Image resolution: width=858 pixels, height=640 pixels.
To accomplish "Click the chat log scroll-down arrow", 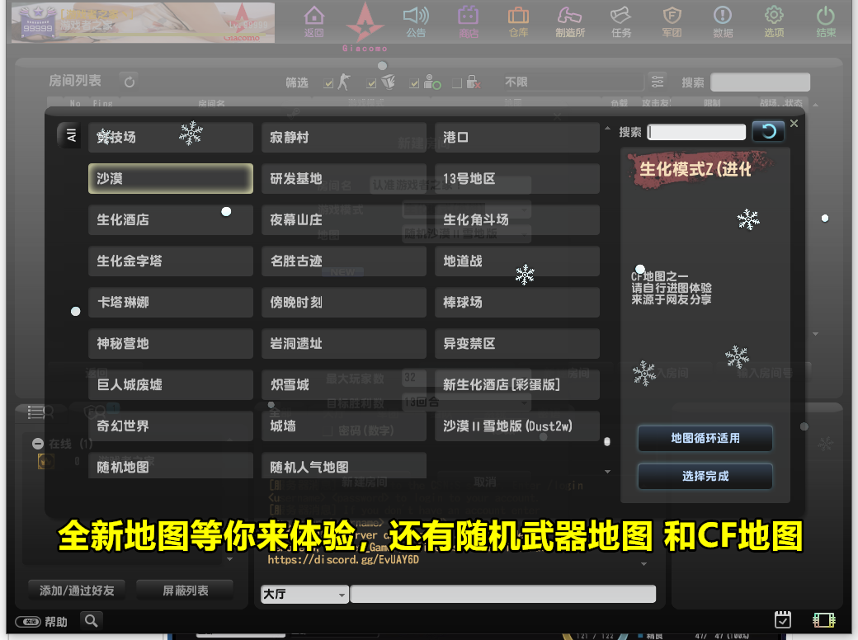I will coord(644,564).
